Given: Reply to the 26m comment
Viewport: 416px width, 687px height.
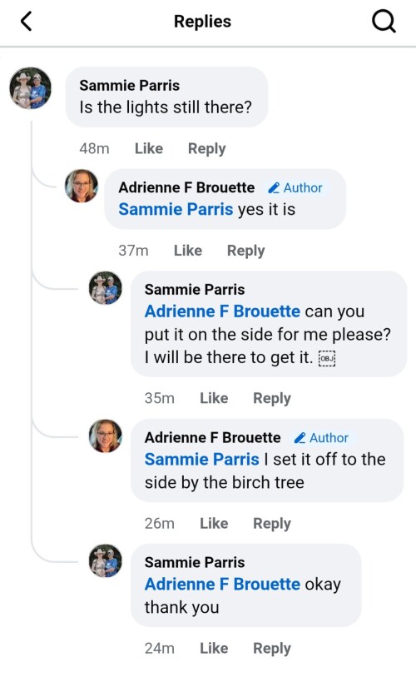Looking at the screenshot, I should (x=272, y=524).
